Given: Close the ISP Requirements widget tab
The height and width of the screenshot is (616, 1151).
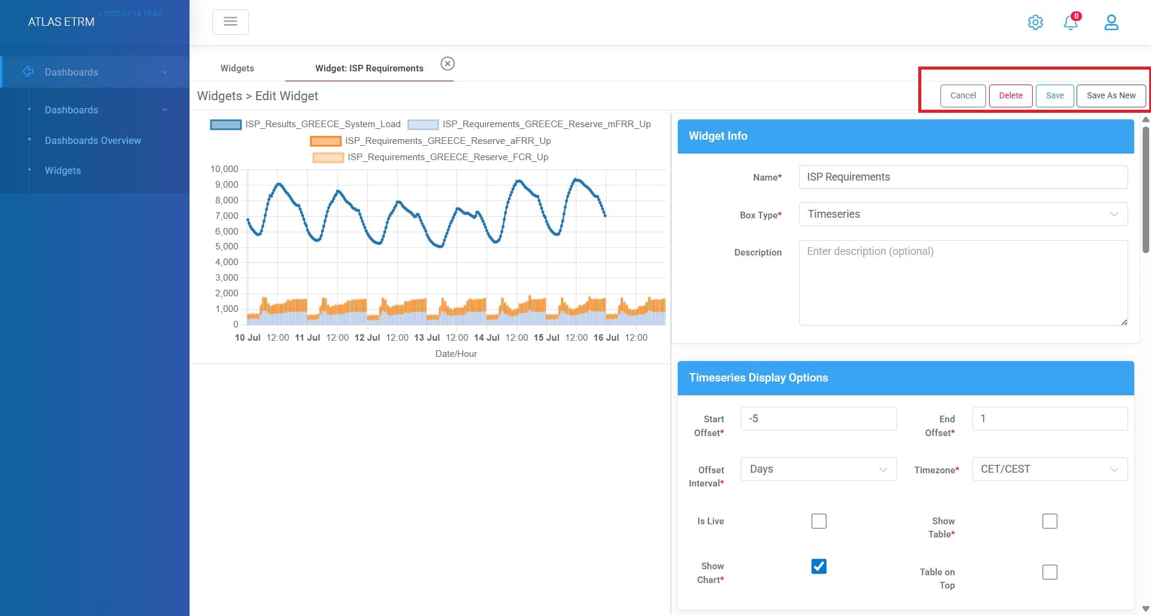Looking at the screenshot, I should click(x=447, y=64).
